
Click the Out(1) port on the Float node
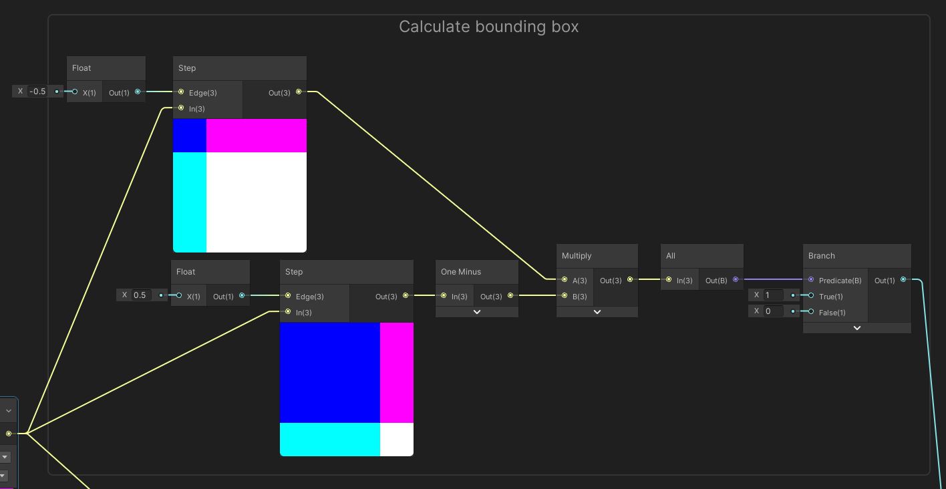138,92
